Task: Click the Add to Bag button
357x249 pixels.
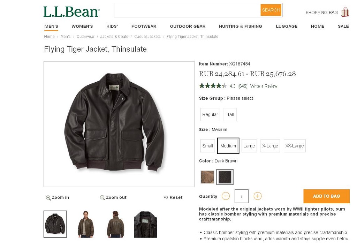Action: [x=326, y=196]
